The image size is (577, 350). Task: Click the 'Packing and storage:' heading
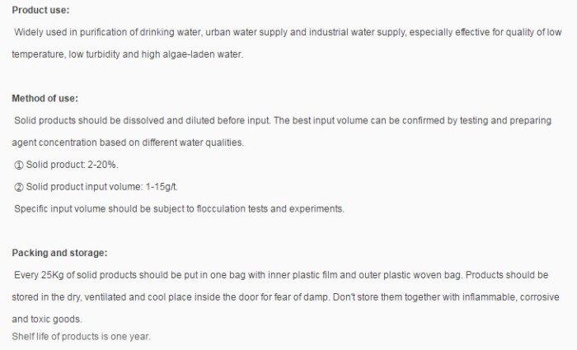59,253
